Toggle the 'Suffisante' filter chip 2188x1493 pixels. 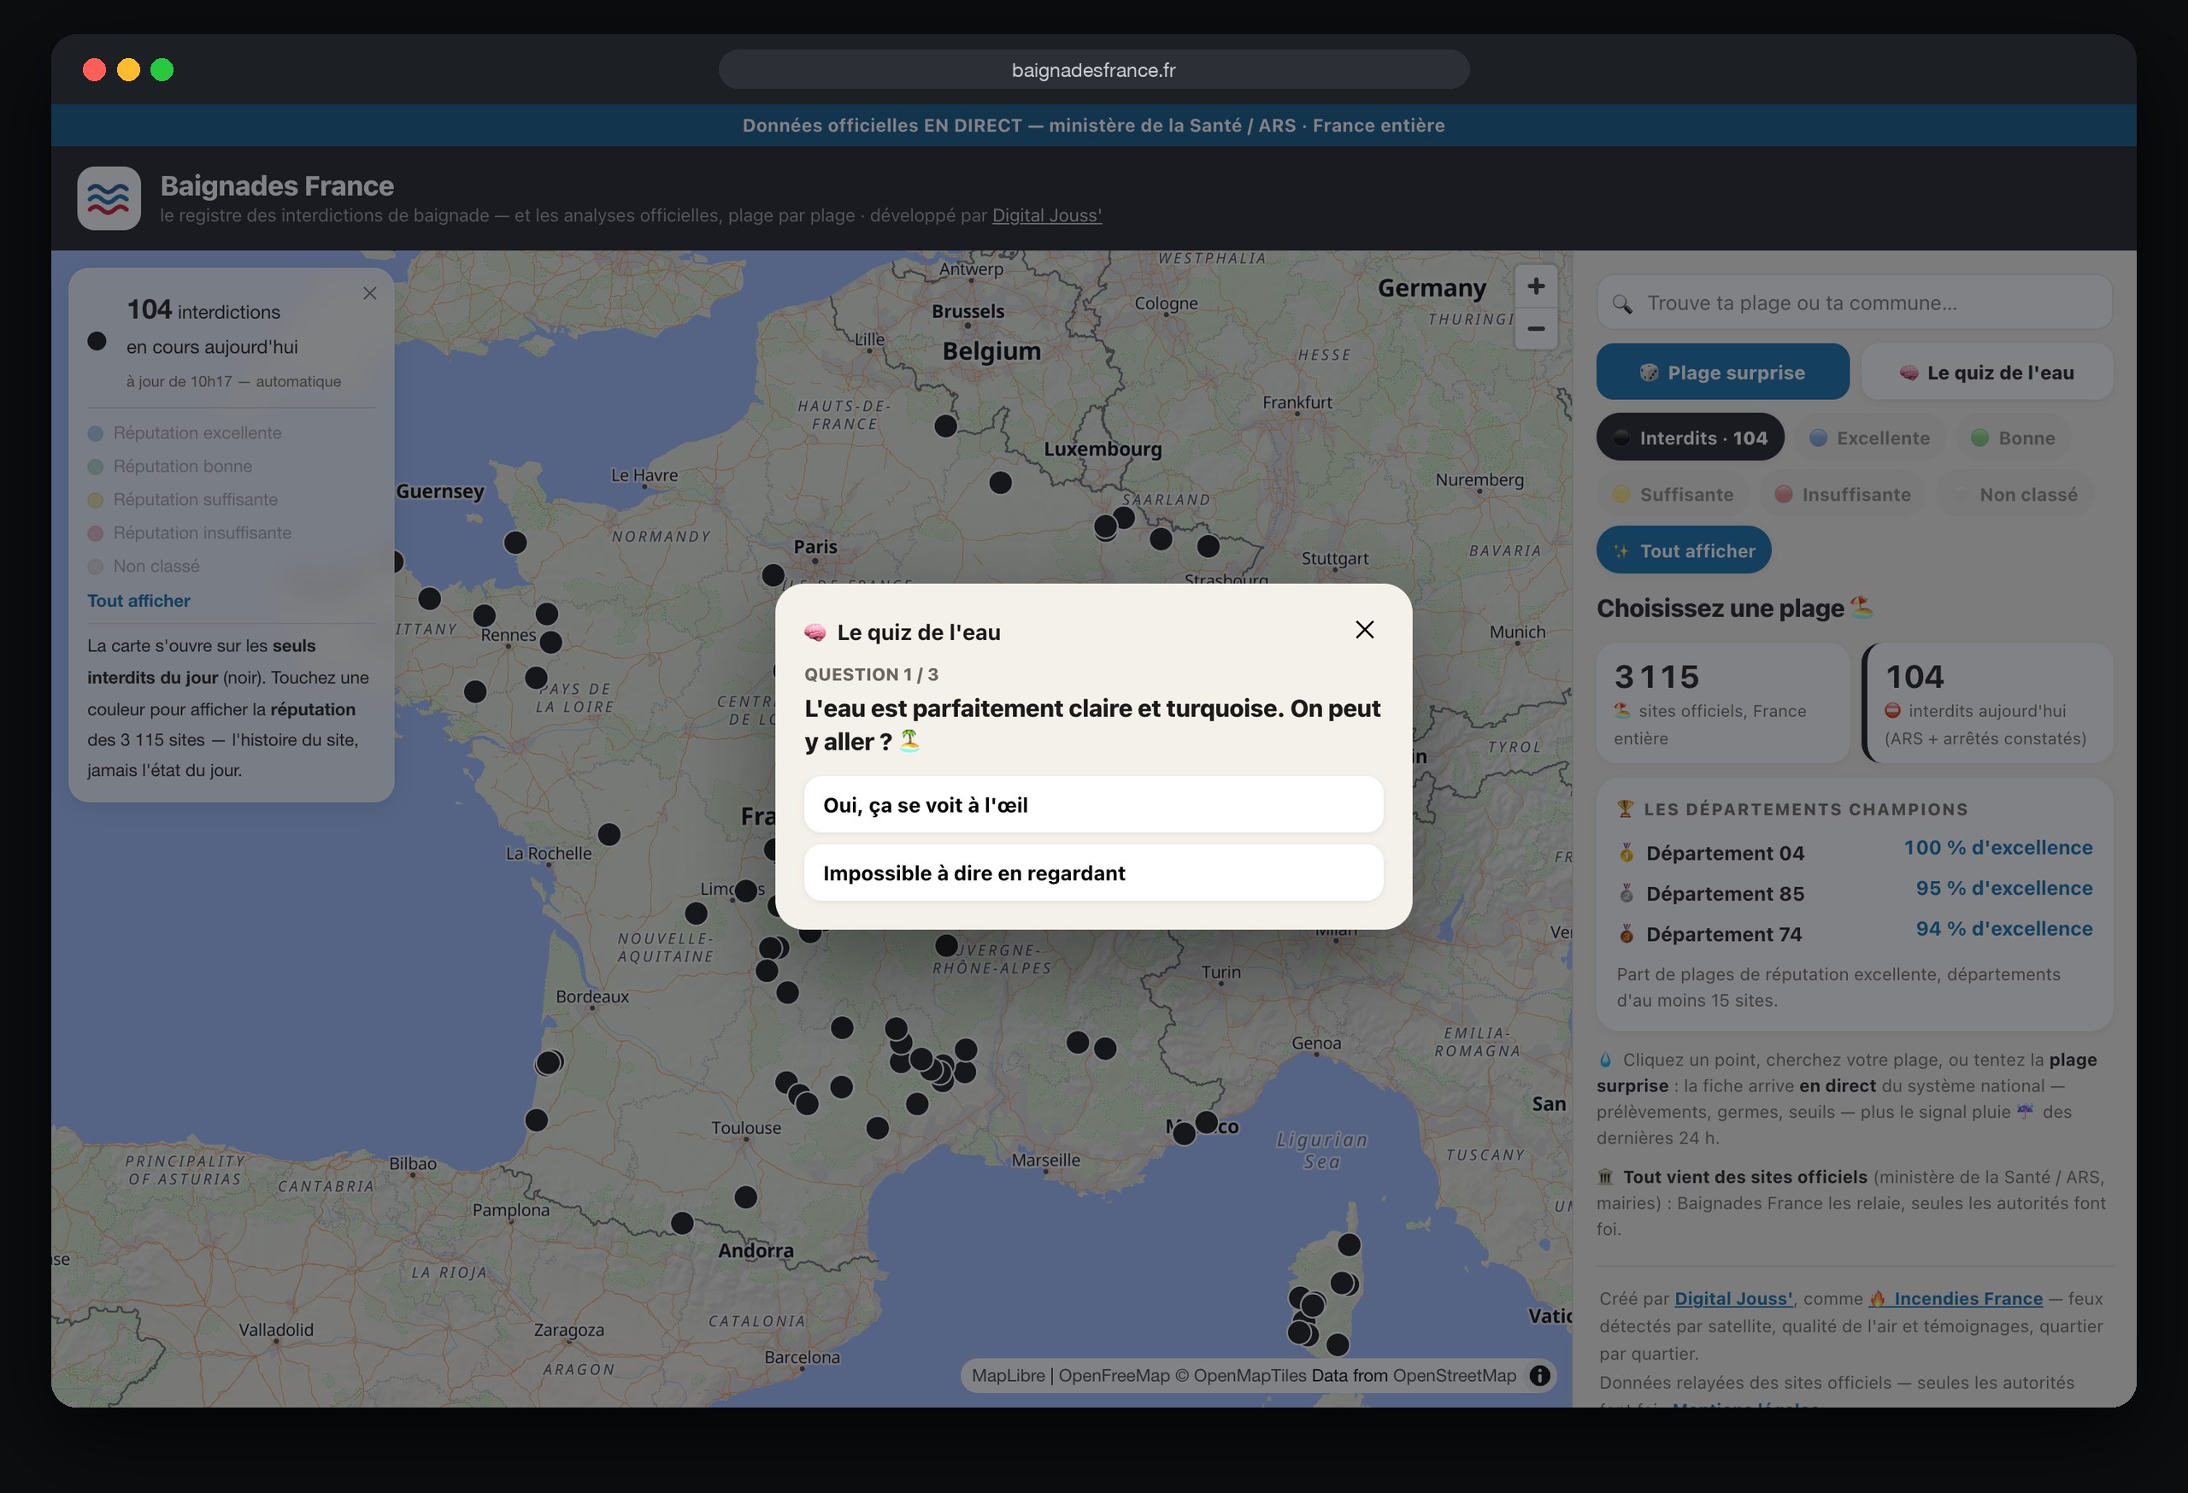(1672, 494)
